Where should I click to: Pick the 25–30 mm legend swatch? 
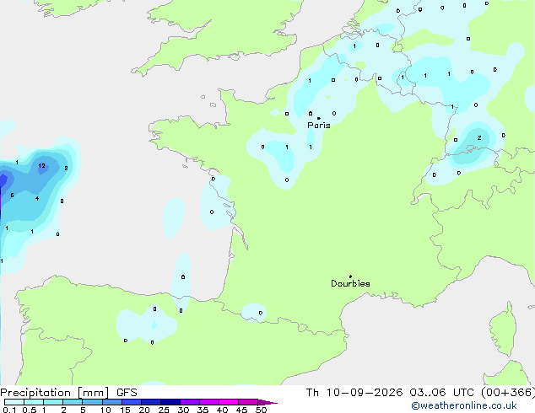[170, 402]
